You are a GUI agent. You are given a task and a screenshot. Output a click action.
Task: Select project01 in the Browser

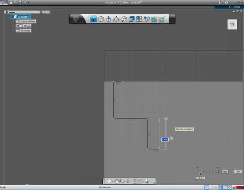point(20,17)
